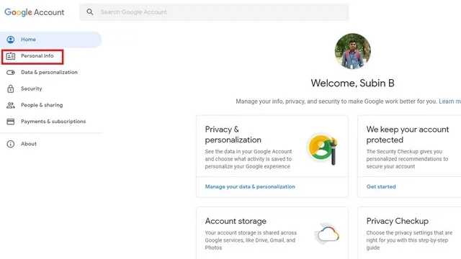Go to Security in the sidebar

32,88
